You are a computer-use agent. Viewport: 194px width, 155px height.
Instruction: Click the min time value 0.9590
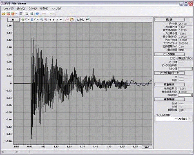(x=183, y=37)
